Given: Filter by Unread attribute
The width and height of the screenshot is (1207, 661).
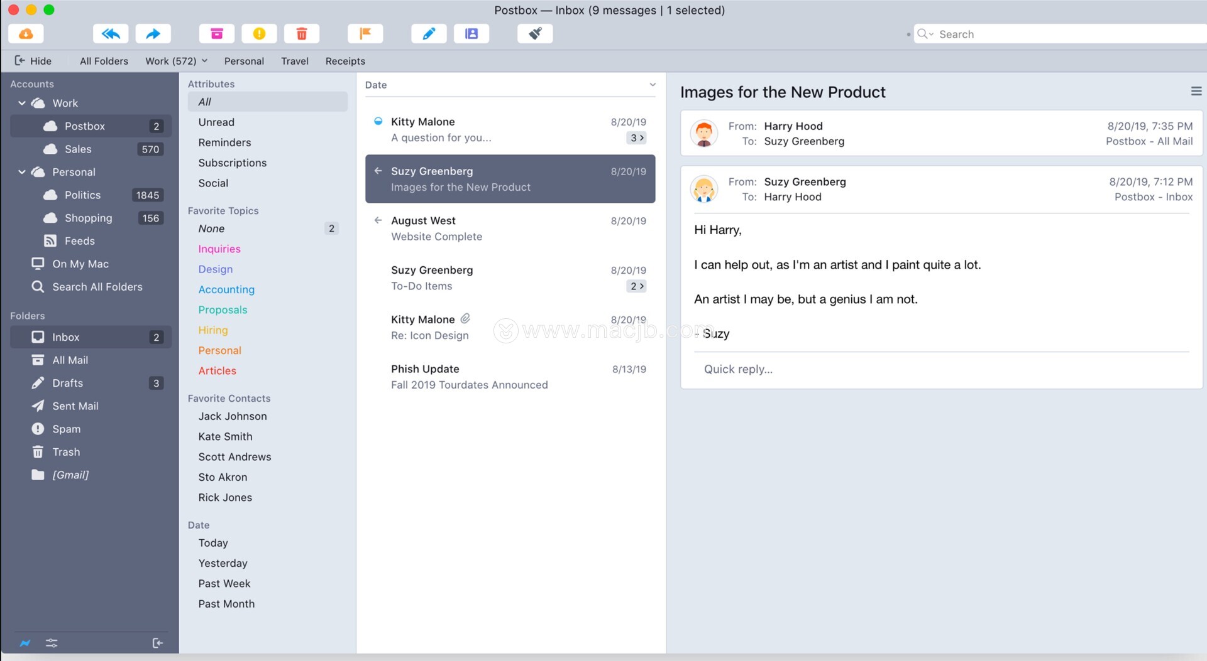Looking at the screenshot, I should (x=216, y=122).
